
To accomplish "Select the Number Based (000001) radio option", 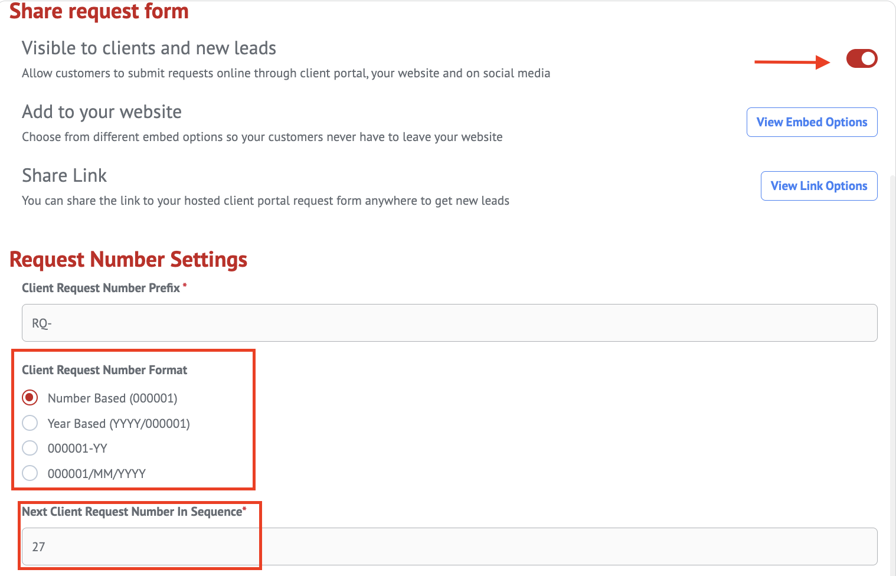I will (30, 398).
